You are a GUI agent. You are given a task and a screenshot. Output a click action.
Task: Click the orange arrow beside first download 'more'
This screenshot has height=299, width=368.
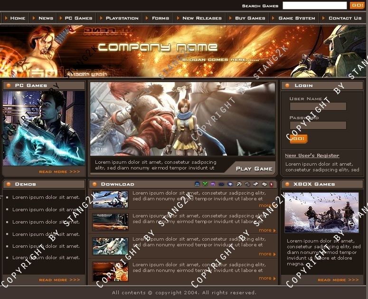[x=274, y=206]
